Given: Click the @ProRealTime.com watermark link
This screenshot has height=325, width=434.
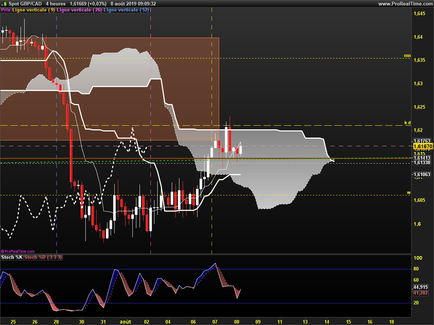Looking at the screenshot, I should 18,251.
